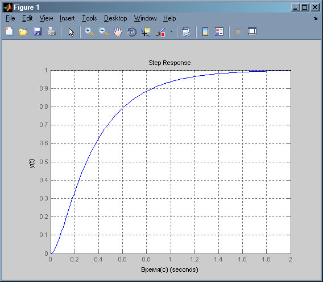Screen dimensions: 323x282
Task: Open the Insert menu
Action: click(67, 18)
